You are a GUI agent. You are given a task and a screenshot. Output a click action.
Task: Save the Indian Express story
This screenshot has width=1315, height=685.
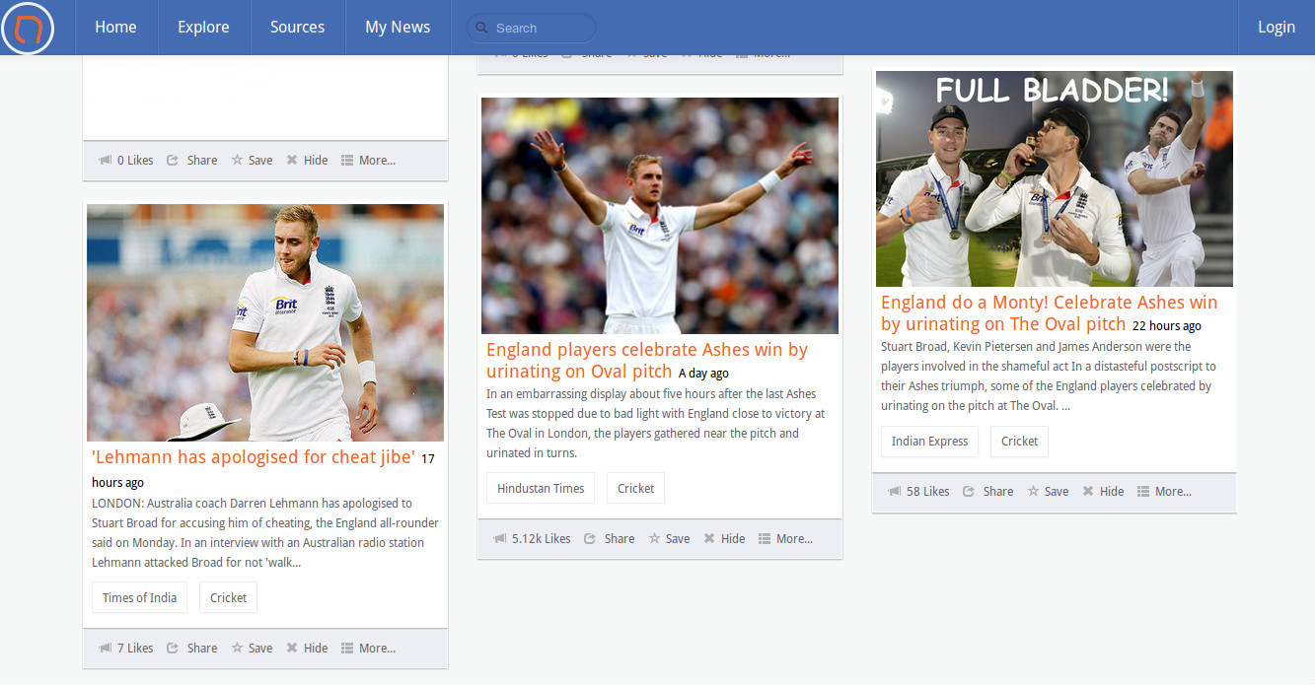1048,492
